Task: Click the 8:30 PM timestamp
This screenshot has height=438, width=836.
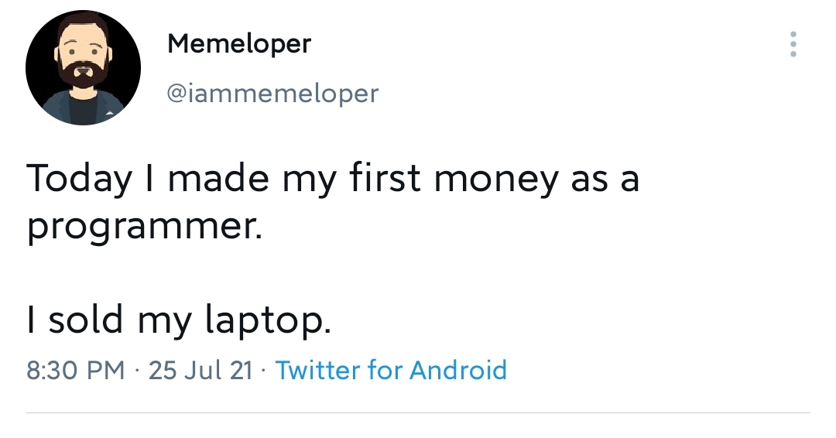Action: pyautogui.click(x=75, y=370)
